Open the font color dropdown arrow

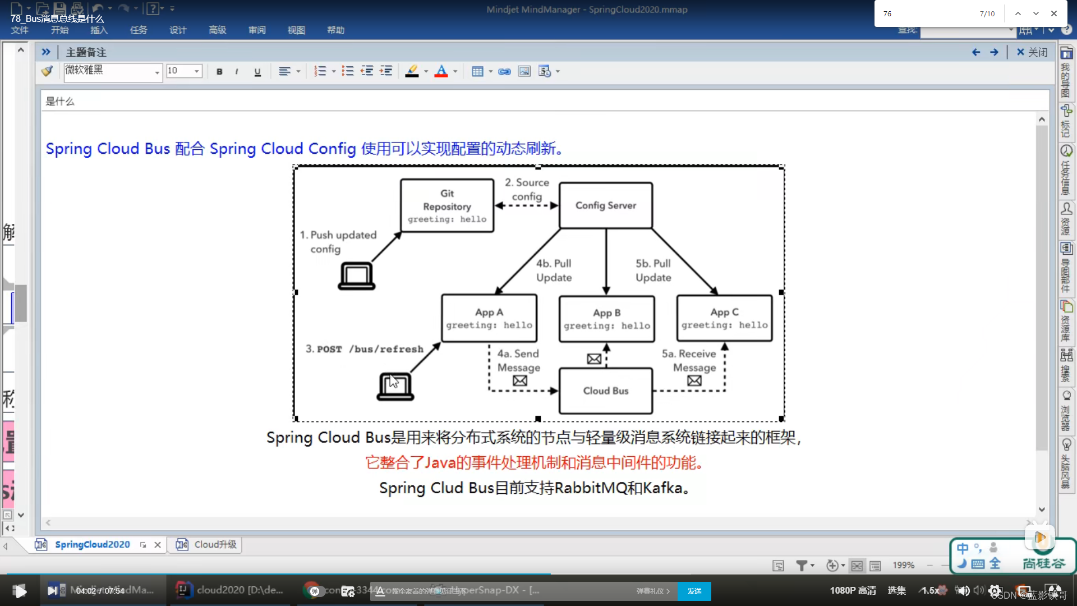point(455,71)
